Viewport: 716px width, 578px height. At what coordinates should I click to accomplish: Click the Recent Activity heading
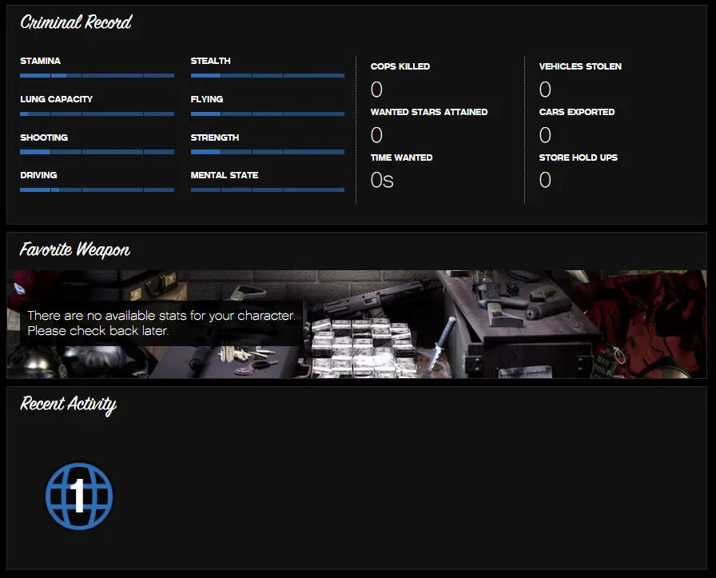68,405
